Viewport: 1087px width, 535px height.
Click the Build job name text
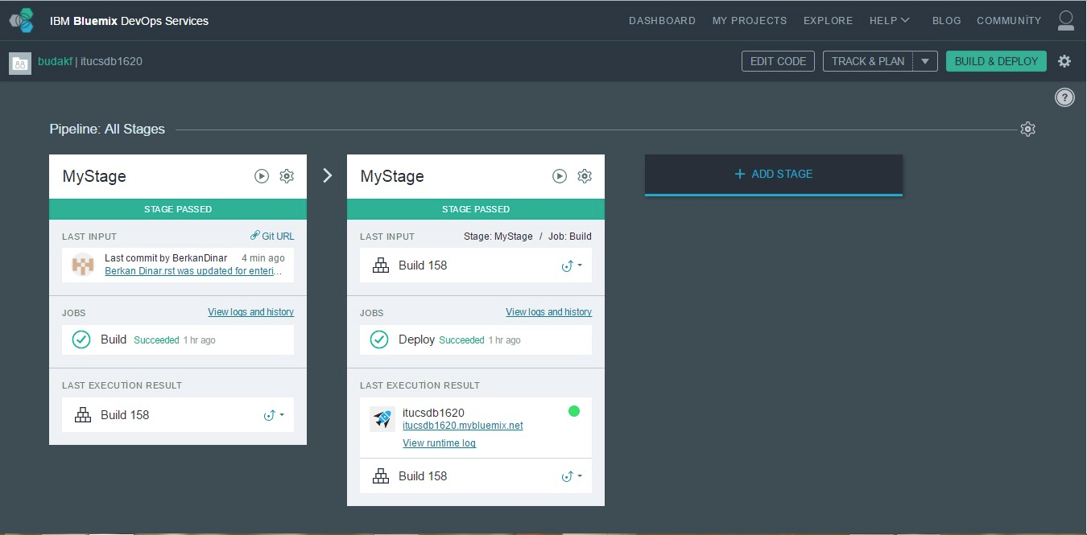(114, 340)
